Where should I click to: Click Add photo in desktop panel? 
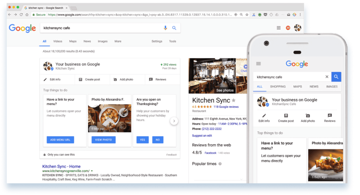(x=123, y=79)
